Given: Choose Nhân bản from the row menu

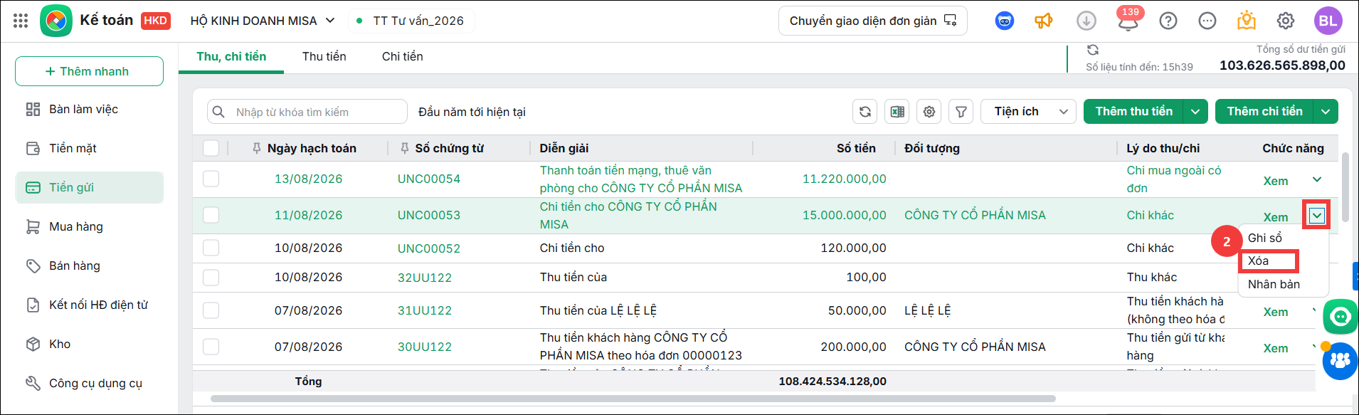Looking at the screenshot, I should coord(1274,284).
